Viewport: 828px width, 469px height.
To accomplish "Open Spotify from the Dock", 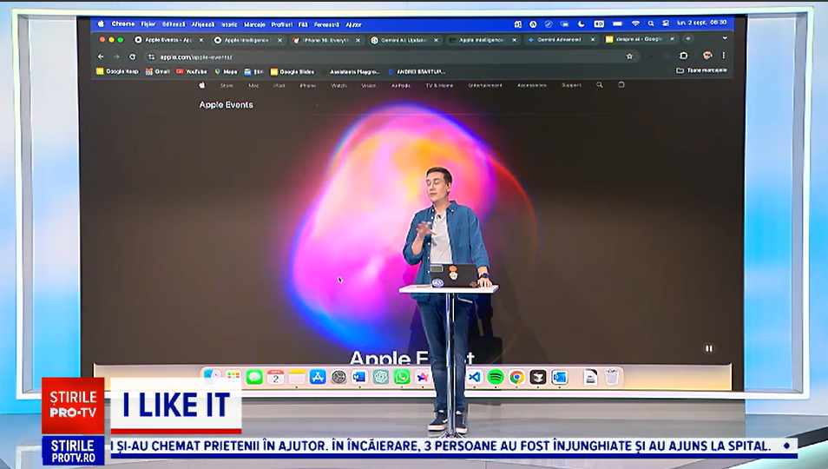I will pos(496,377).
